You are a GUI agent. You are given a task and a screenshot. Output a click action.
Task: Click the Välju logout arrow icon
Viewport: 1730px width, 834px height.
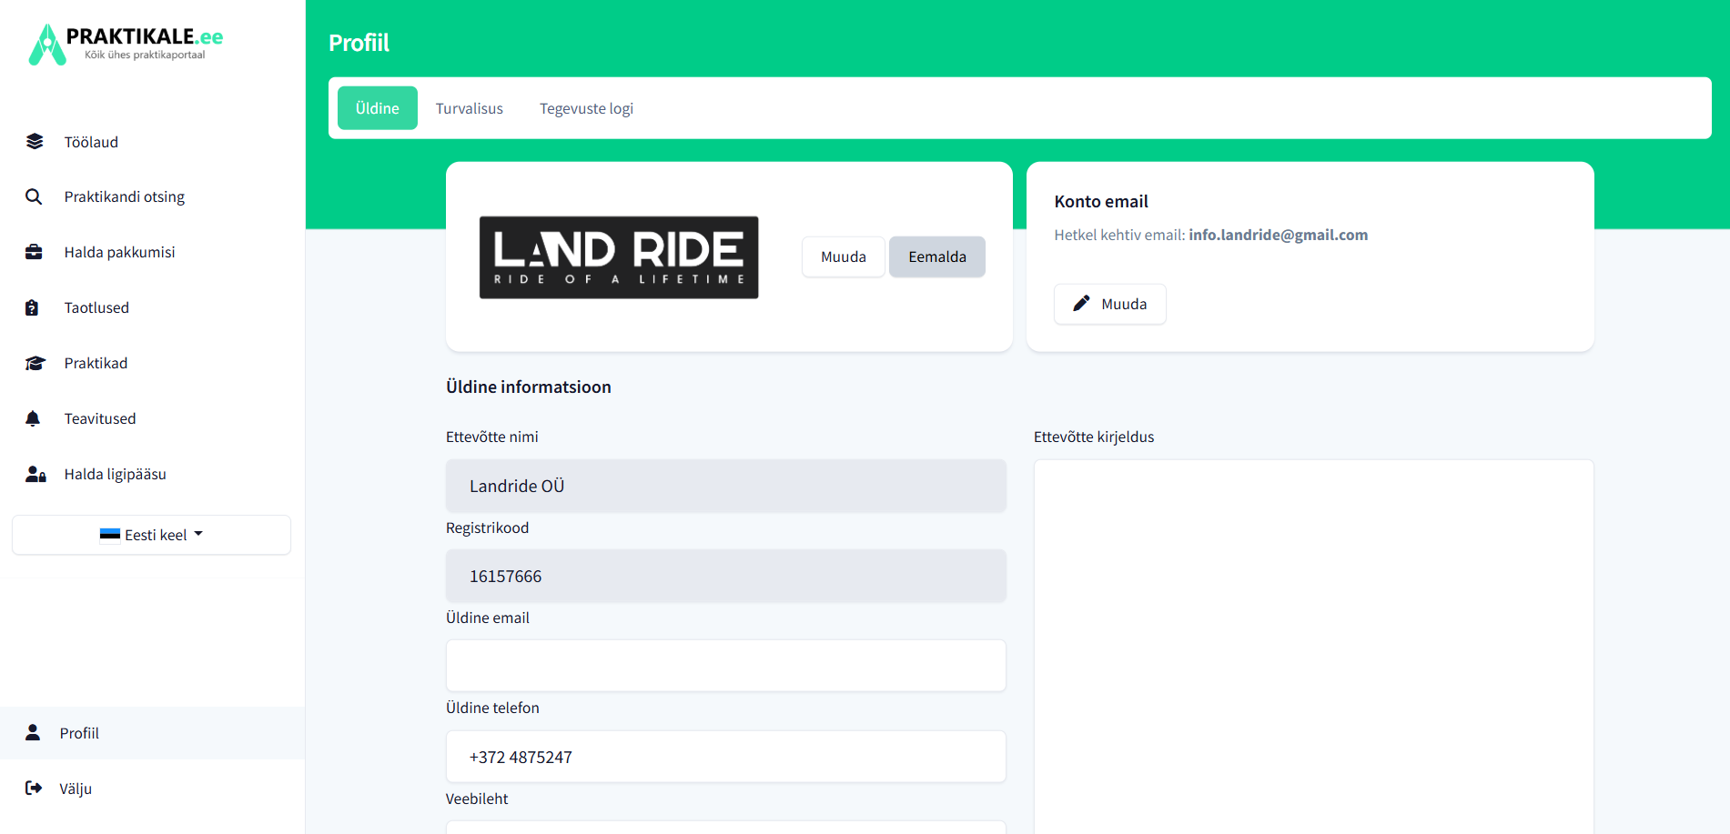pyautogui.click(x=34, y=789)
